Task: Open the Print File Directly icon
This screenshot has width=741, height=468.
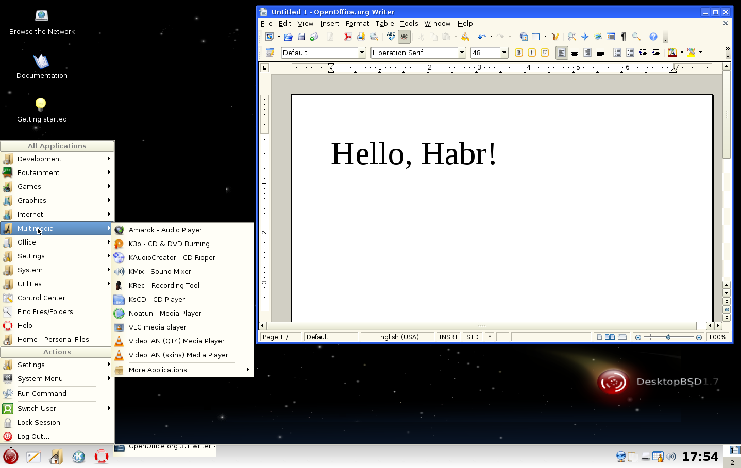Action: pos(360,37)
